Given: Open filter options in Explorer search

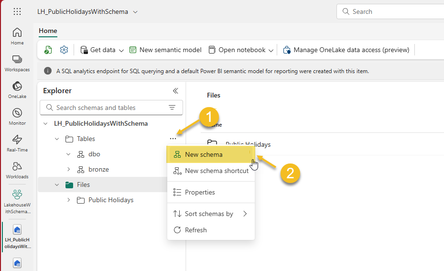Looking at the screenshot, I should (x=172, y=108).
